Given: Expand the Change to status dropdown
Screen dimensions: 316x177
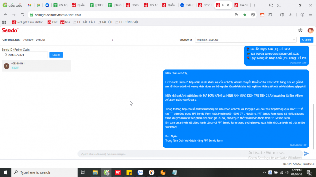Looking at the screenshot, I should 246,40.
